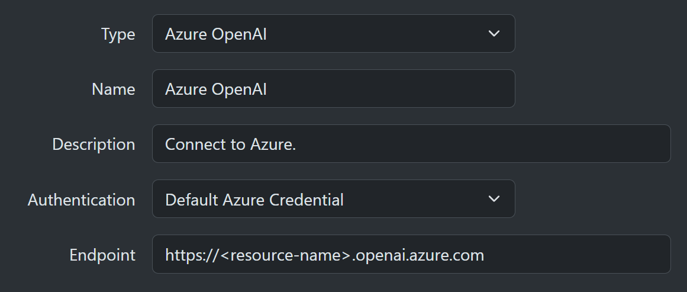Open the Type dropdown
The image size is (687, 292).
[x=333, y=34]
